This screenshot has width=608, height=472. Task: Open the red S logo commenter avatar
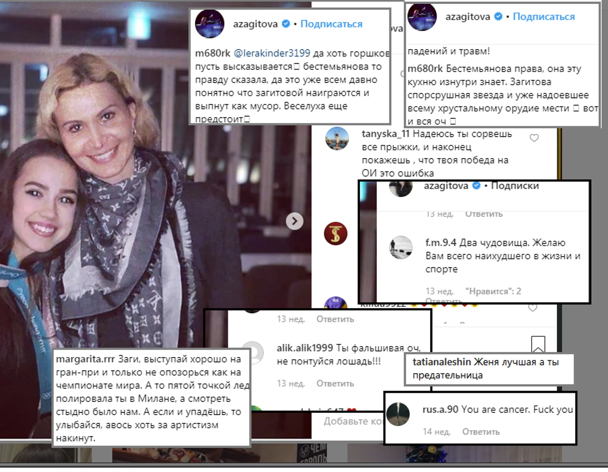tap(336, 233)
